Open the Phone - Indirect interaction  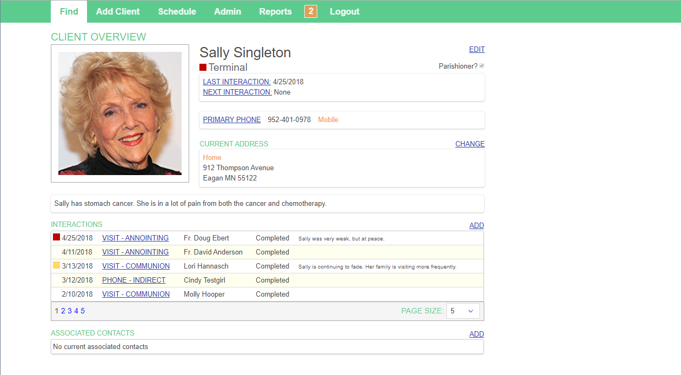pyautogui.click(x=133, y=280)
